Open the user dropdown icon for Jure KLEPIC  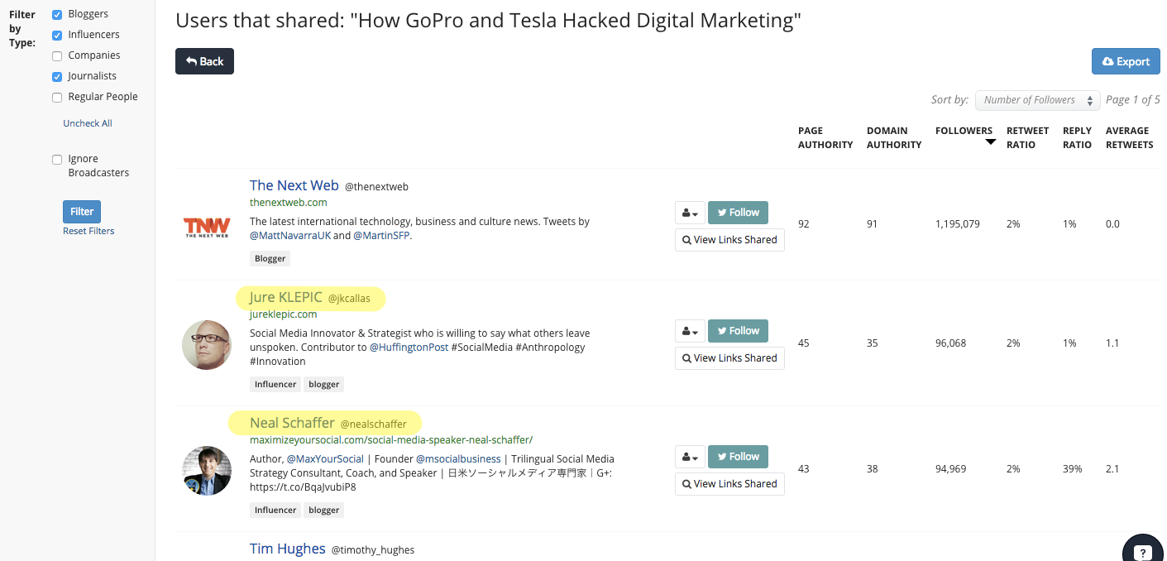[x=690, y=331]
